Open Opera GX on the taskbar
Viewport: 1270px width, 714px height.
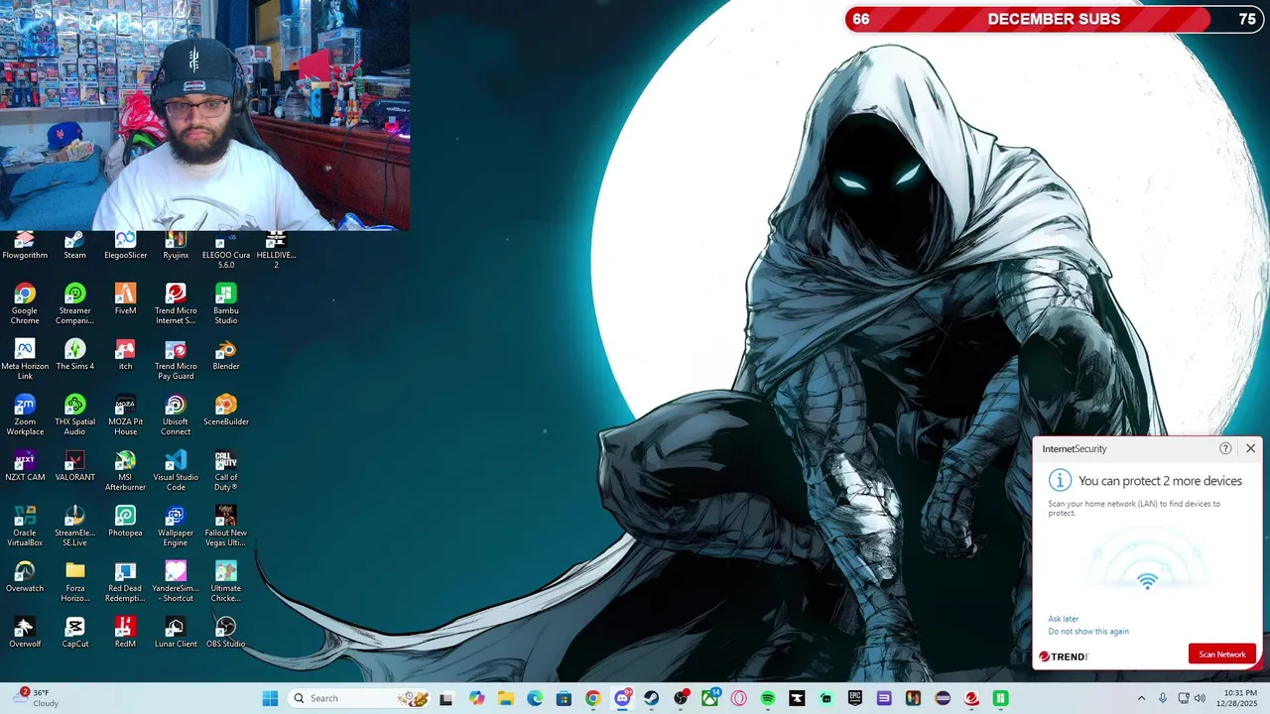pos(739,698)
